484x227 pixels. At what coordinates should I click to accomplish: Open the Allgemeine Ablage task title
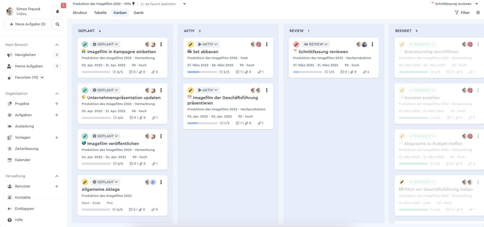(x=101, y=189)
